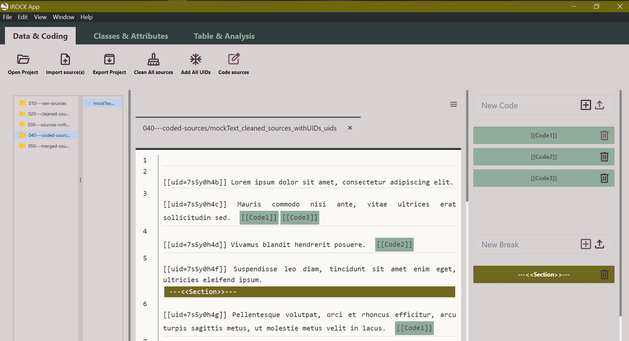Image resolution: width=629 pixels, height=341 pixels.
Task: Click the Code sources pencil icon
Action: 234,60
